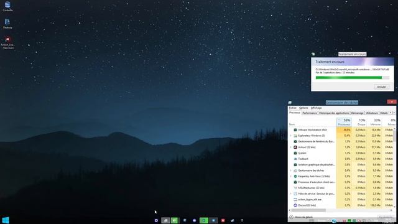Click the Task Manager title bar icon
Image resolution: width=398 pixels, height=224 pixels.
coord(290,102)
